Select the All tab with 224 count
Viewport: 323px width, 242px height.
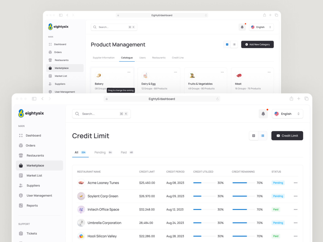point(80,153)
